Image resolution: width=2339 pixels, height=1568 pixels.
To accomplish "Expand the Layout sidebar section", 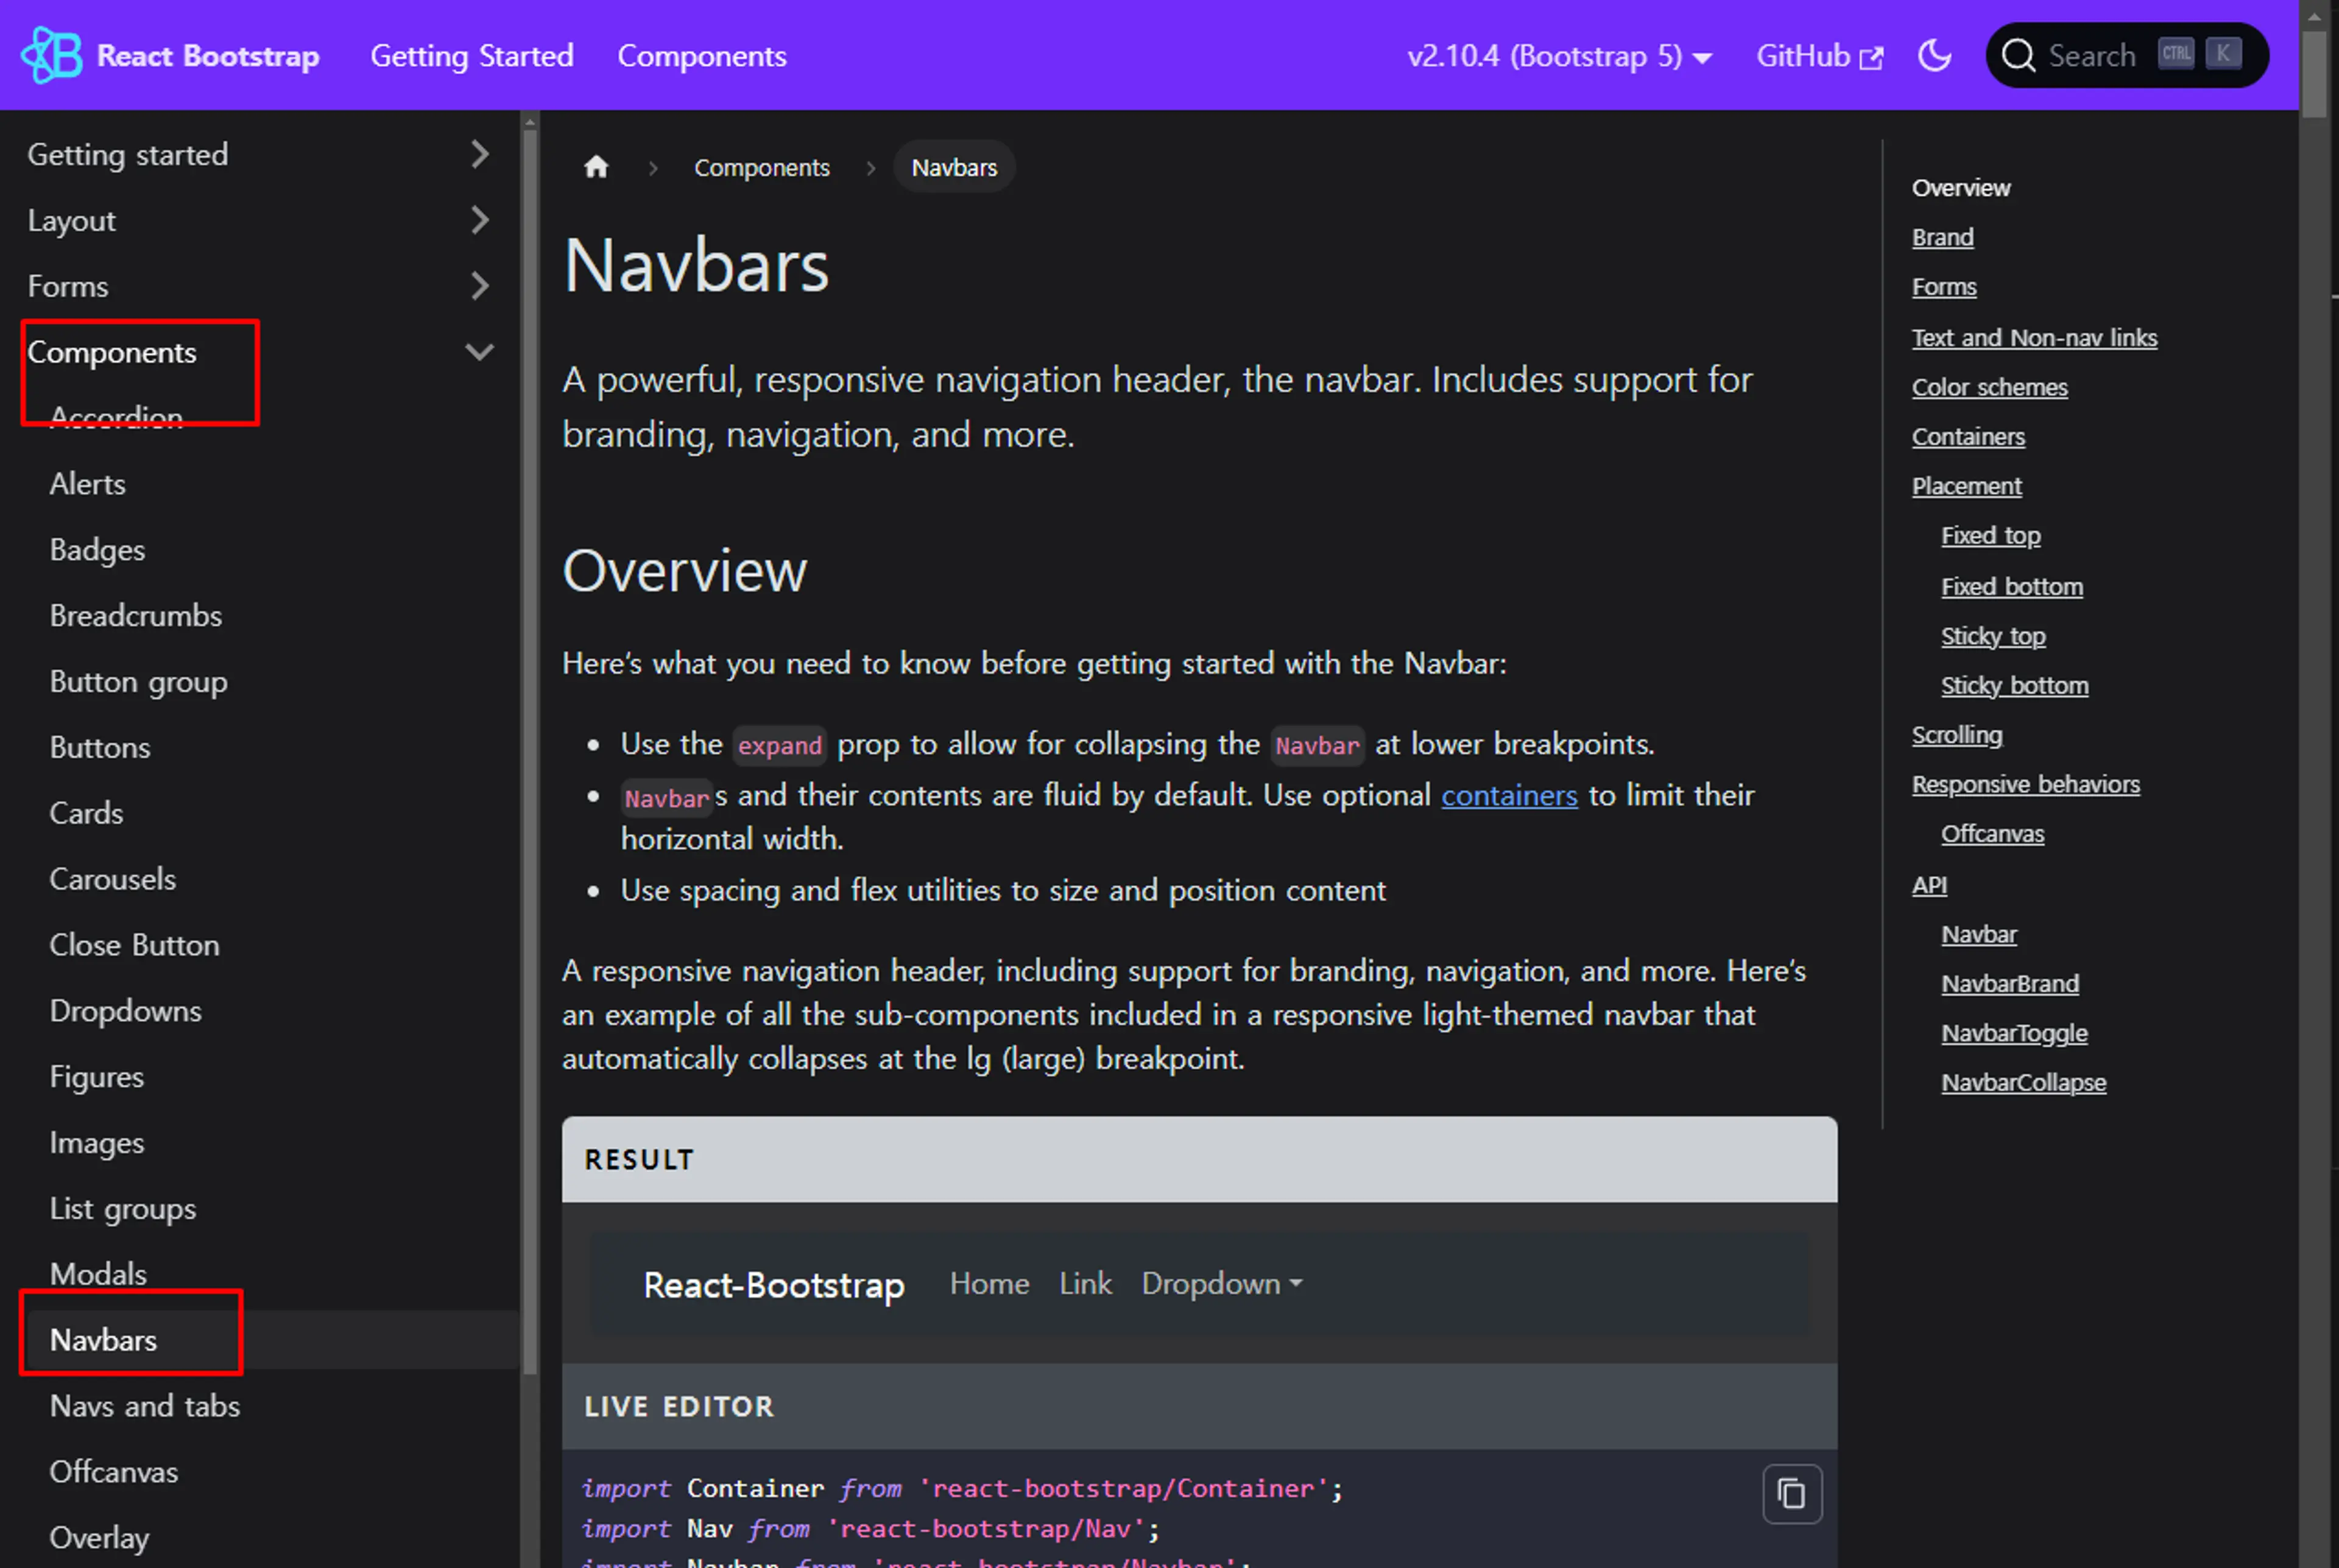I will click(480, 220).
